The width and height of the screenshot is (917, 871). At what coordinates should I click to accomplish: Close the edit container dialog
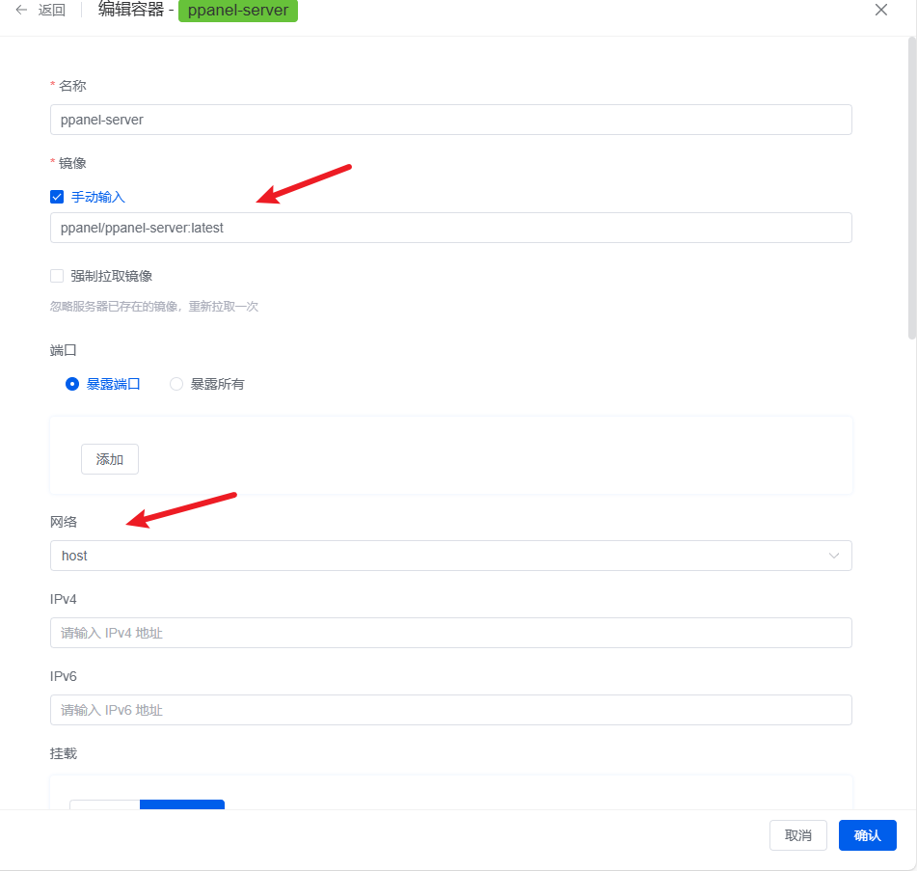[x=880, y=10]
